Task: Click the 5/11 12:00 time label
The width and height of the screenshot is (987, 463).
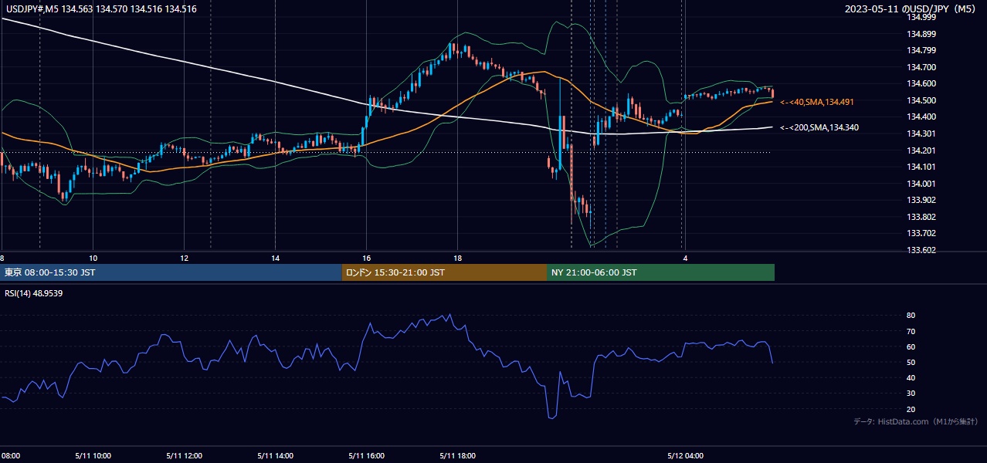Action: pos(184,455)
